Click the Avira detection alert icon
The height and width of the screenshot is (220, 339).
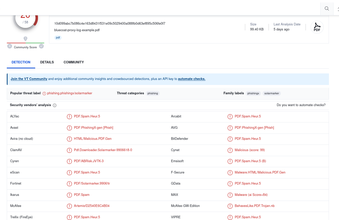click(69, 139)
